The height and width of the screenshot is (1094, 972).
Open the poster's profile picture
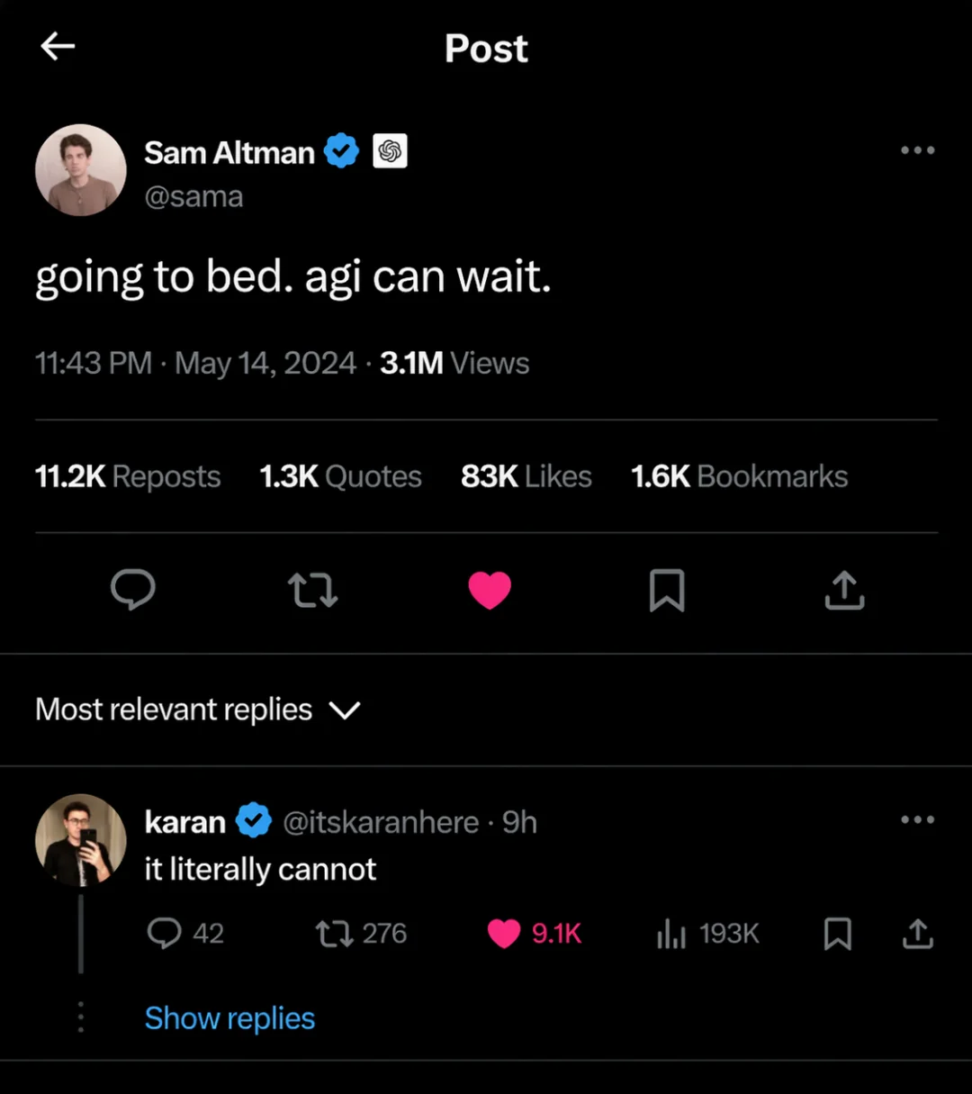(x=81, y=169)
